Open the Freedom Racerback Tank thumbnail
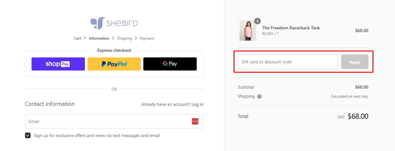395x151 pixels. pyautogui.click(x=248, y=31)
